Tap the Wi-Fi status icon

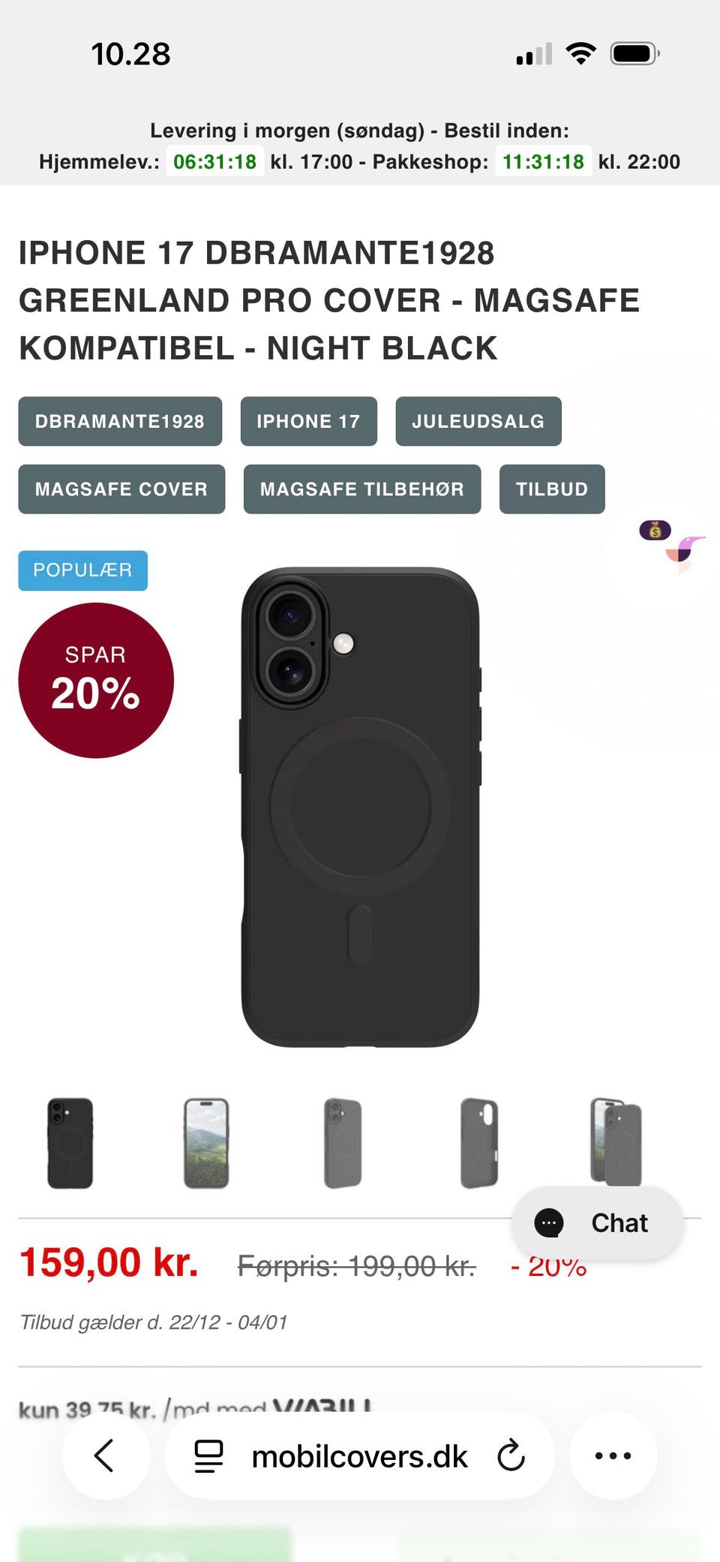point(580,53)
